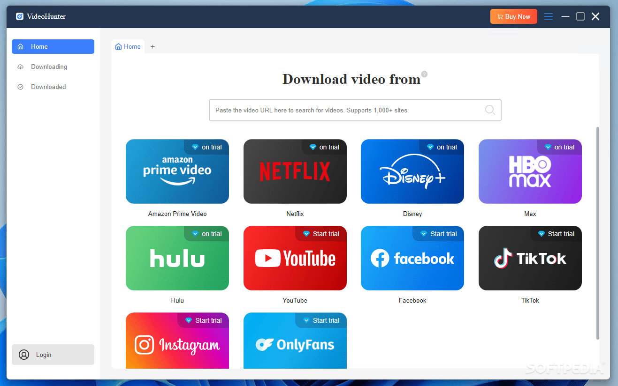Screen dimensions: 618x386
Task: Click 'Start trial' badge on Instagram
Action: (x=203, y=320)
